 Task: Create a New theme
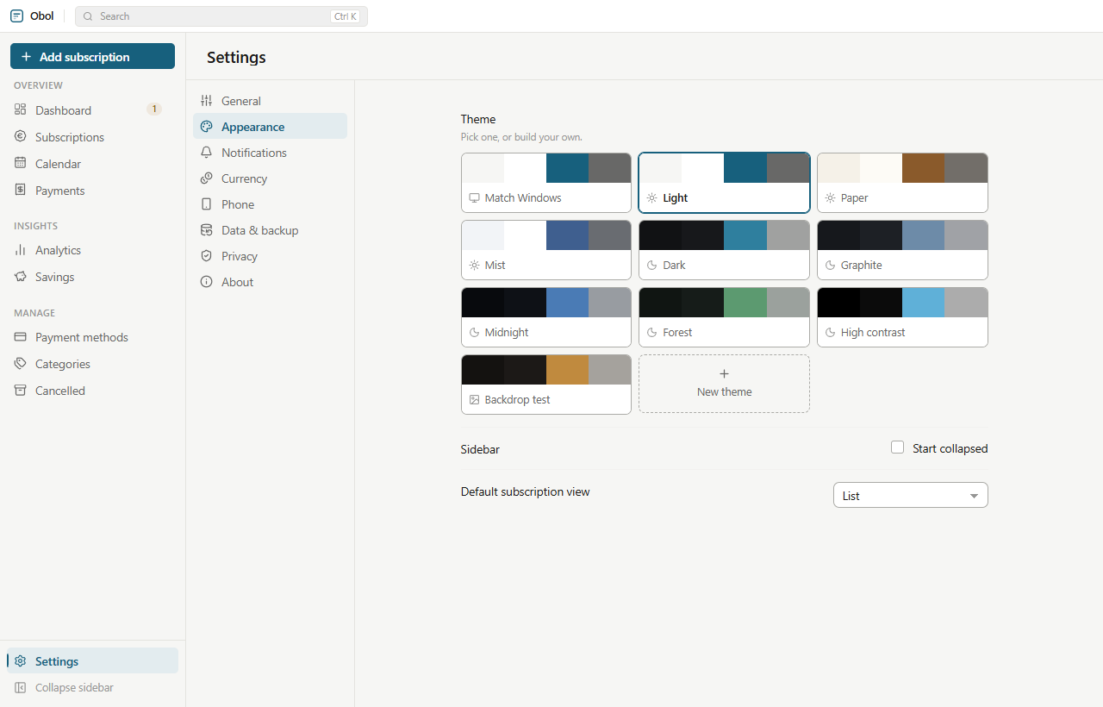click(724, 384)
